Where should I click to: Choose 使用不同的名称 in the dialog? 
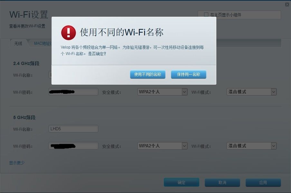pos(147,74)
